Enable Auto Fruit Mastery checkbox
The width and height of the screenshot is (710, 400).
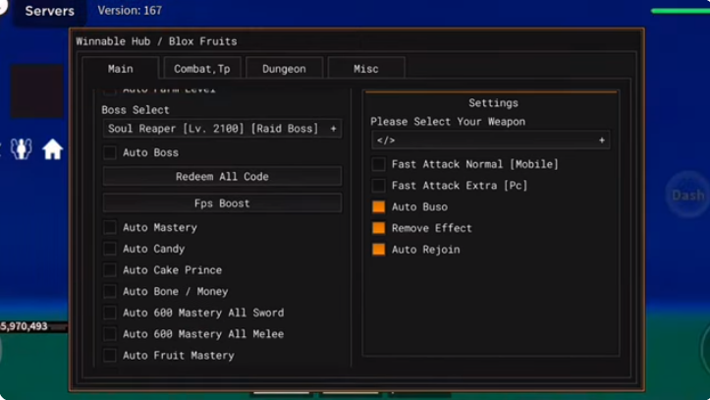(x=110, y=355)
